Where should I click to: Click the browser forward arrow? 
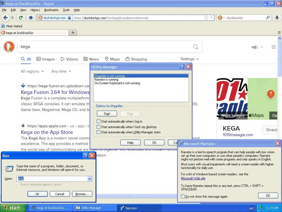(12, 18)
